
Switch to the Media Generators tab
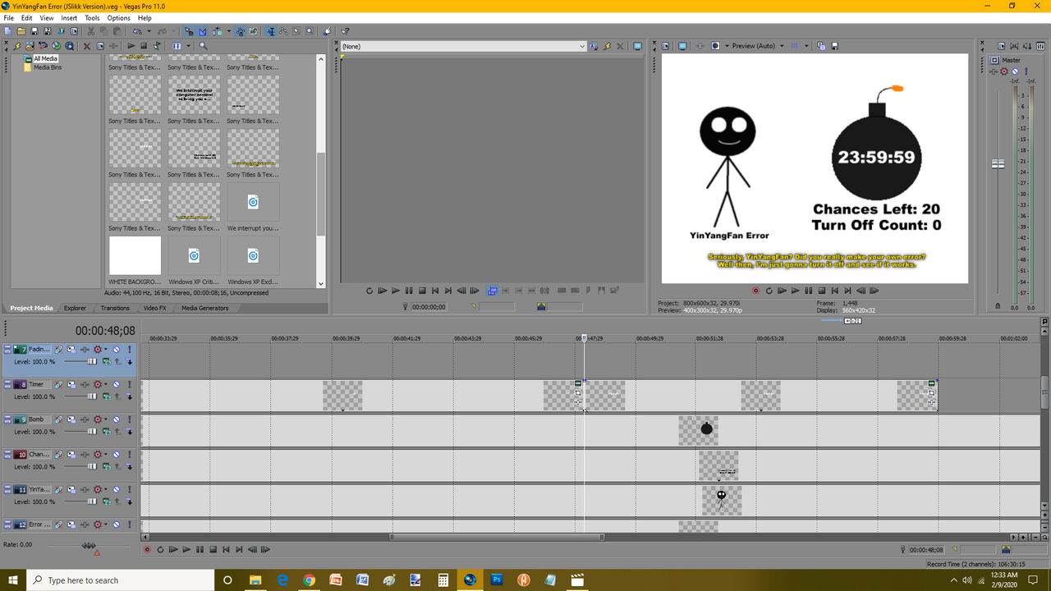click(204, 308)
